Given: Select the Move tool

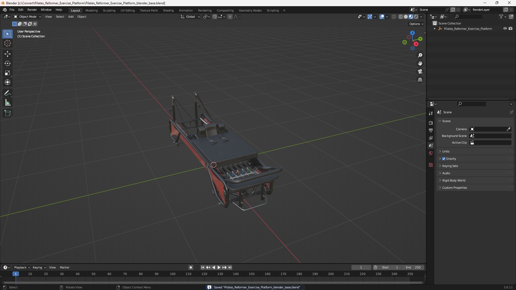Looking at the screenshot, I should click(x=8, y=54).
